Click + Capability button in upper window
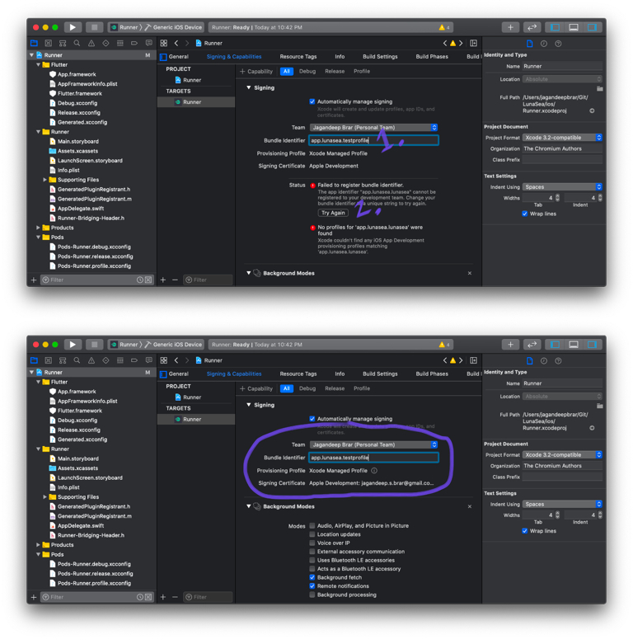This screenshot has width=633, height=644. 256,71
